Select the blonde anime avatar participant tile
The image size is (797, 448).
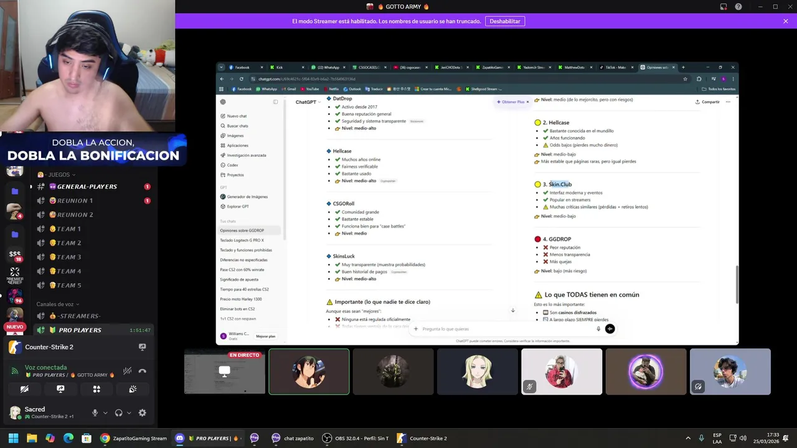point(478,371)
